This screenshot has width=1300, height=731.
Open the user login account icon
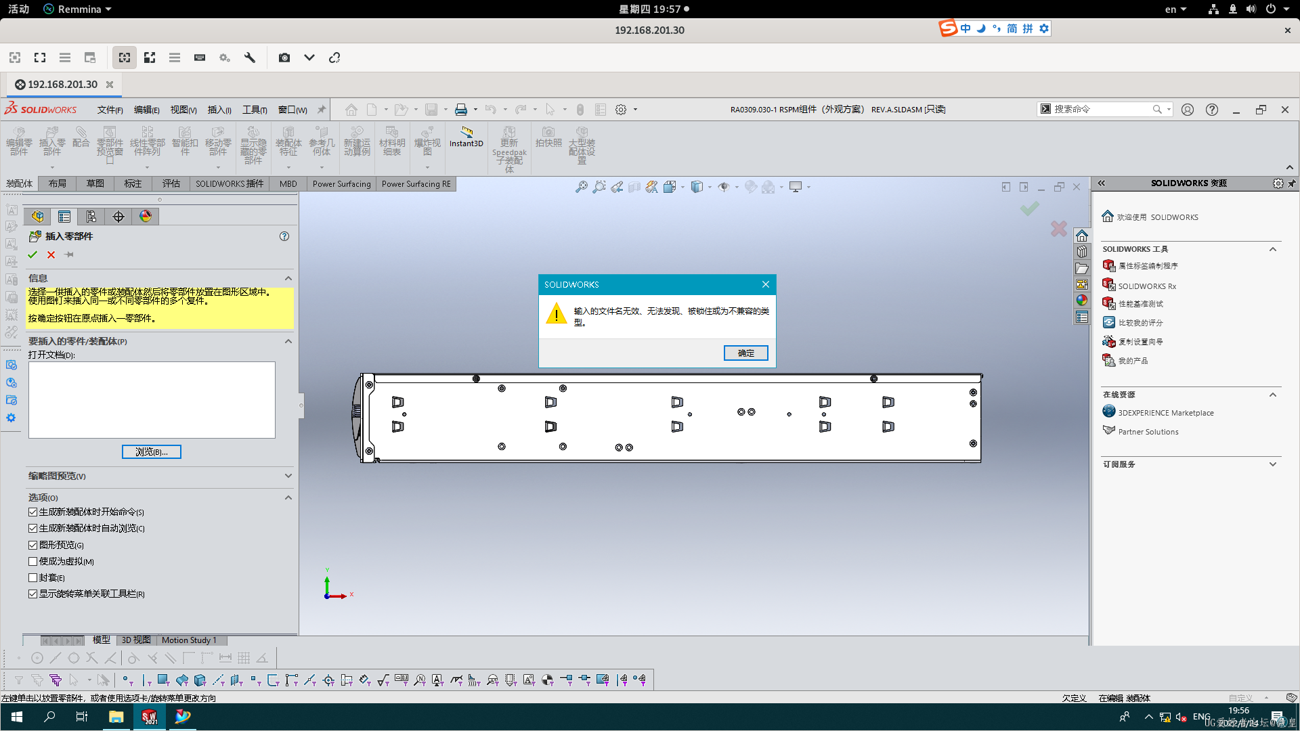tap(1188, 110)
